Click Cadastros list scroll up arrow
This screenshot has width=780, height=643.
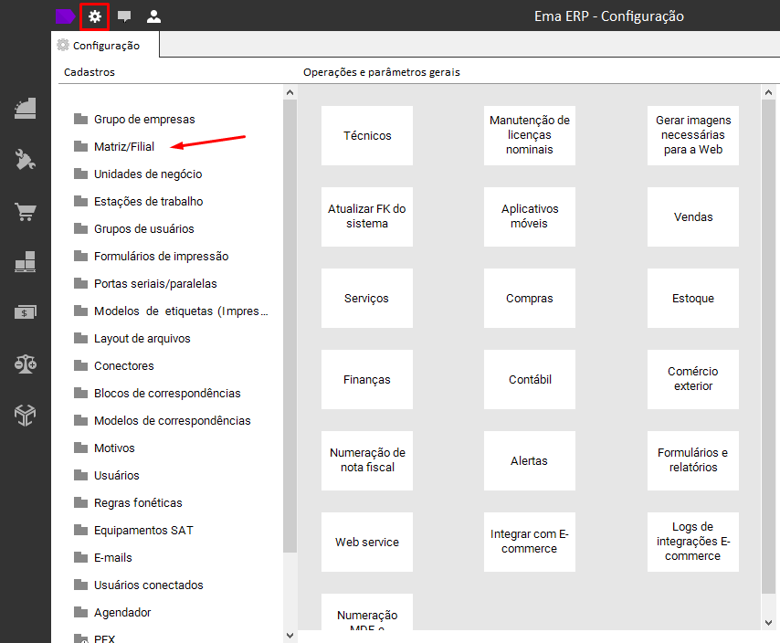290,92
